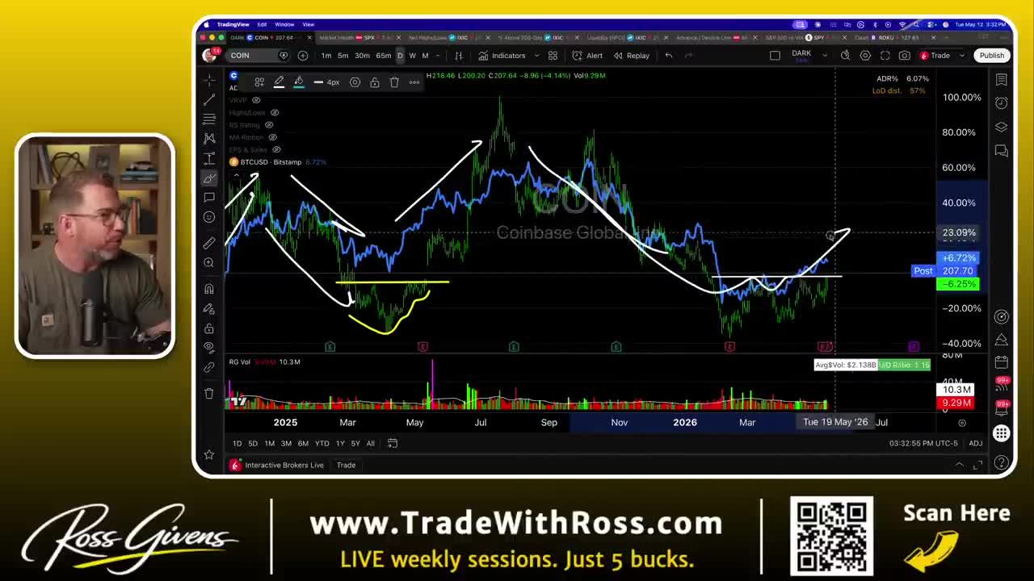The height and width of the screenshot is (581, 1034).
Task: Select the brush drawing tool
Action: [x=209, y=178]
